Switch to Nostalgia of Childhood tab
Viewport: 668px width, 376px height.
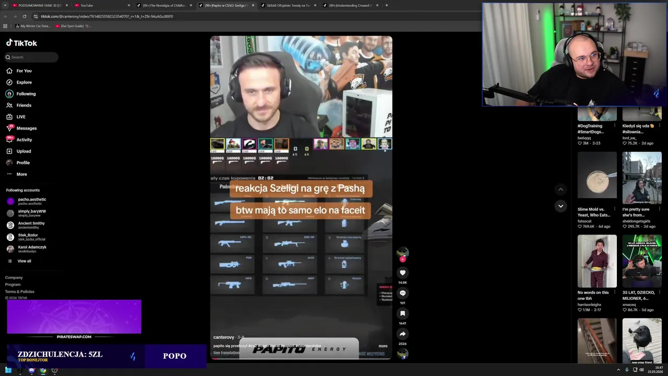(x=164, y=5)
